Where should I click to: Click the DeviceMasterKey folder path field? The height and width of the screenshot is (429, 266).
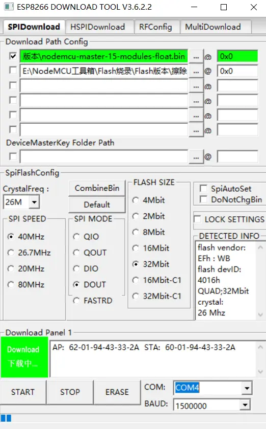point(104,156)
